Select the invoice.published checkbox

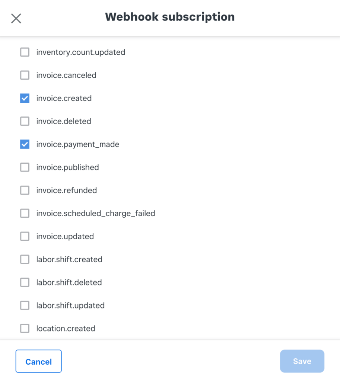click(x=25, y=167)
